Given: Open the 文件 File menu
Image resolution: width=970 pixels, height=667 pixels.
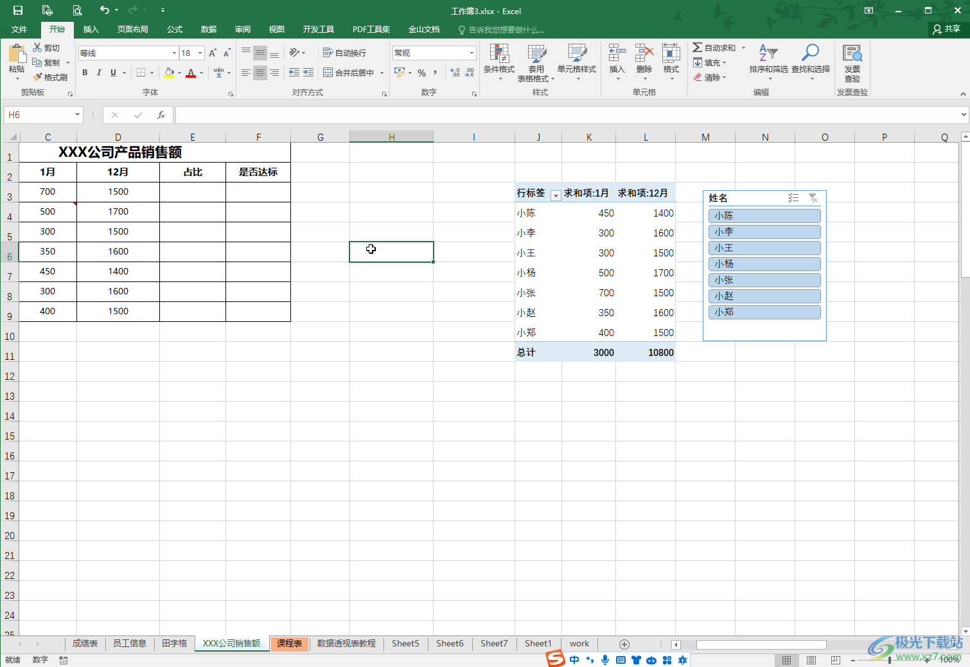Looking at the screenshot, I should click(x=19, y=30).
